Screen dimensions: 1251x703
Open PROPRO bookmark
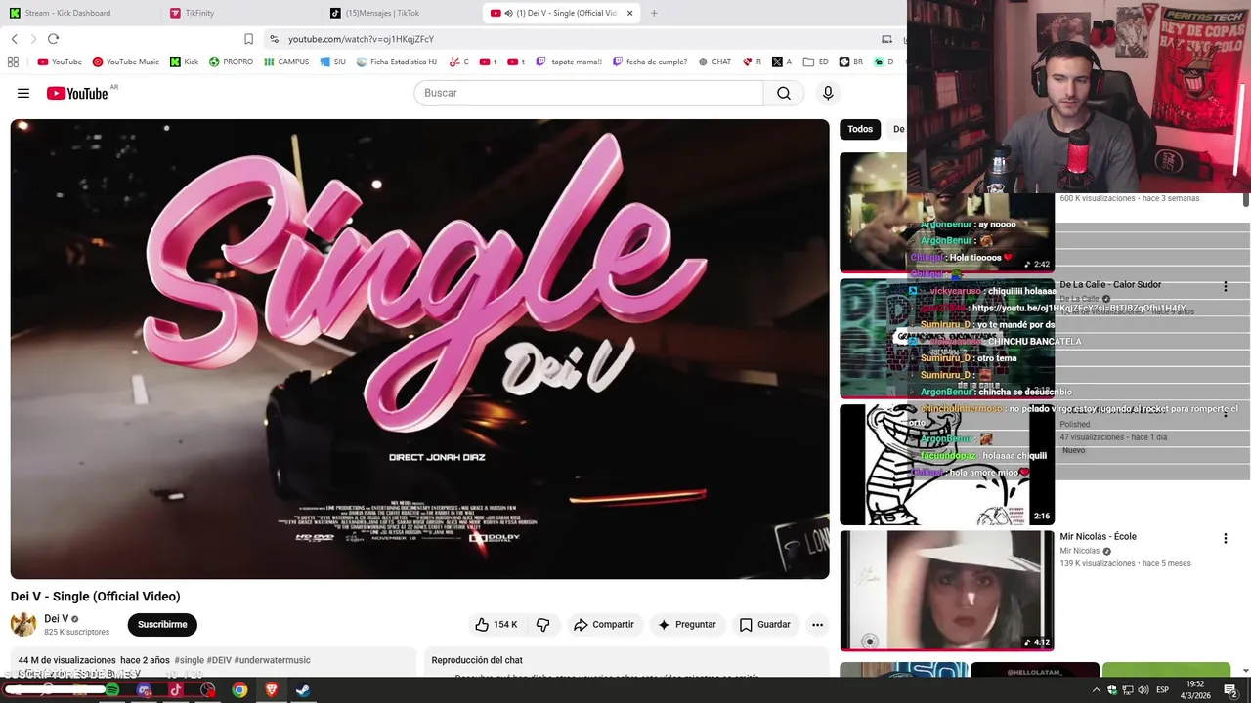[x=231, y=62]
